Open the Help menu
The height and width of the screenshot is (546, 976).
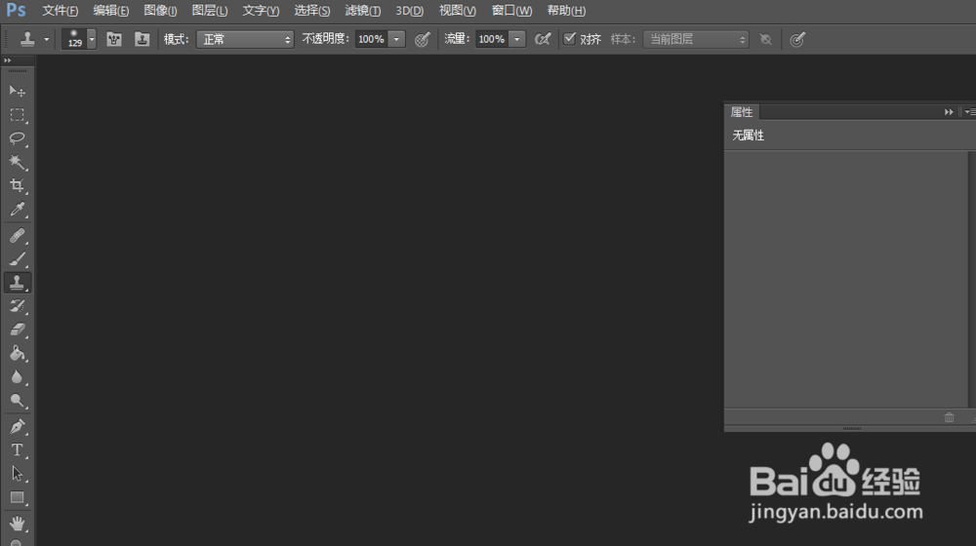point(566,11)
